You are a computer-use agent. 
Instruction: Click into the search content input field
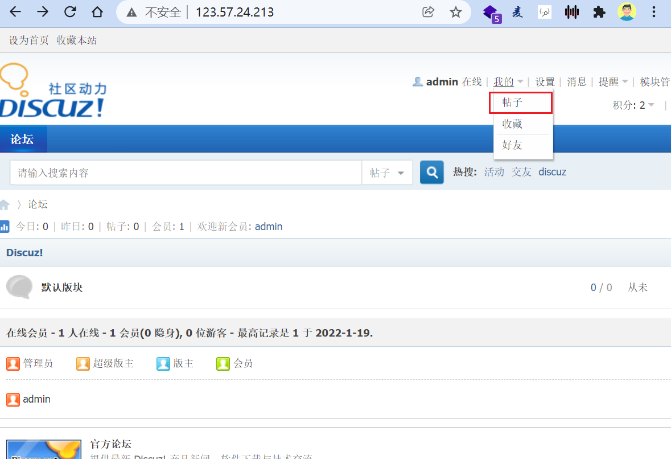186,173
